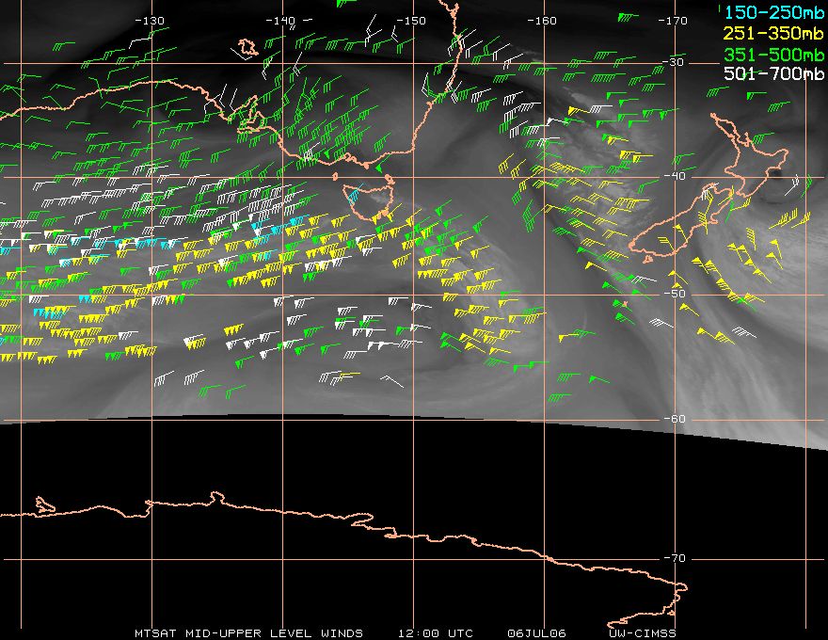Click the 06JUL06 date label
The height and width of the screenshot is (640, 828).
[x=536, y=633]
